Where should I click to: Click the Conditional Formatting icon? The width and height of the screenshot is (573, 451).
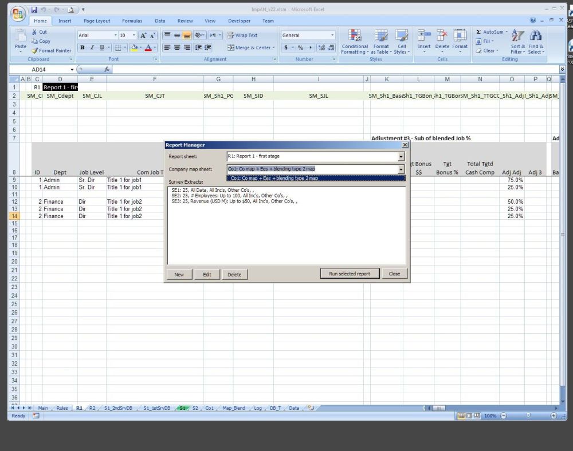[355, 36]
